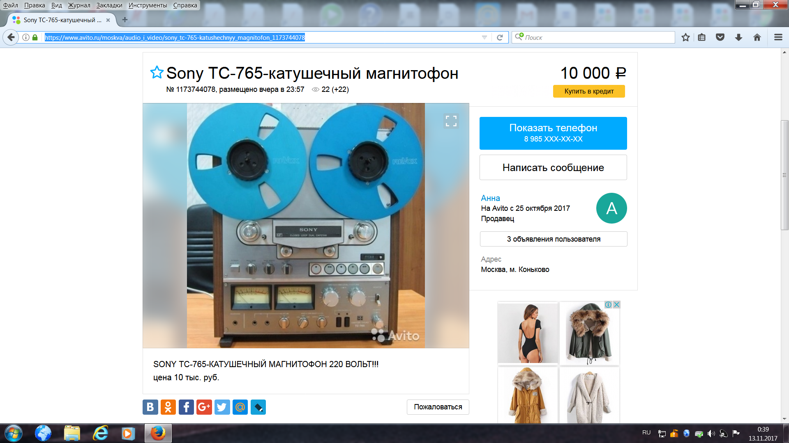Close the advertisement with X icon
Screen dimensions: 789x443
click(616, 304)
